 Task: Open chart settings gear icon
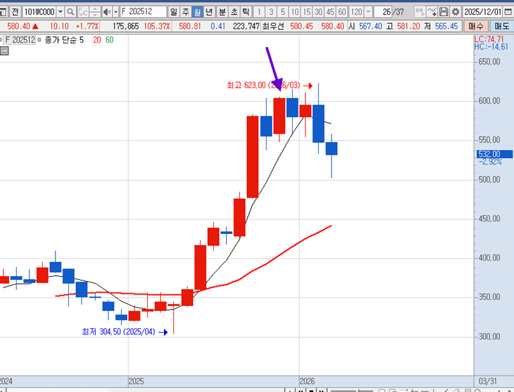click(456, 12)
